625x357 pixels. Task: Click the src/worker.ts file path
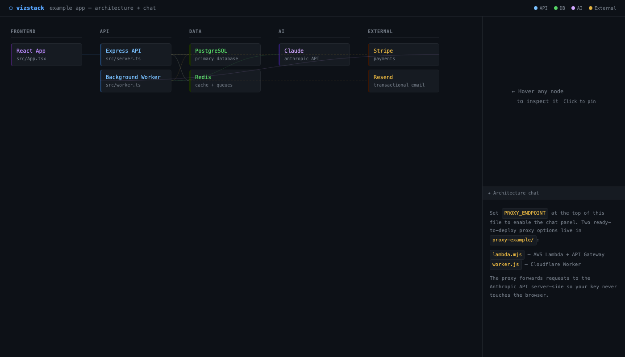point(123,85)
